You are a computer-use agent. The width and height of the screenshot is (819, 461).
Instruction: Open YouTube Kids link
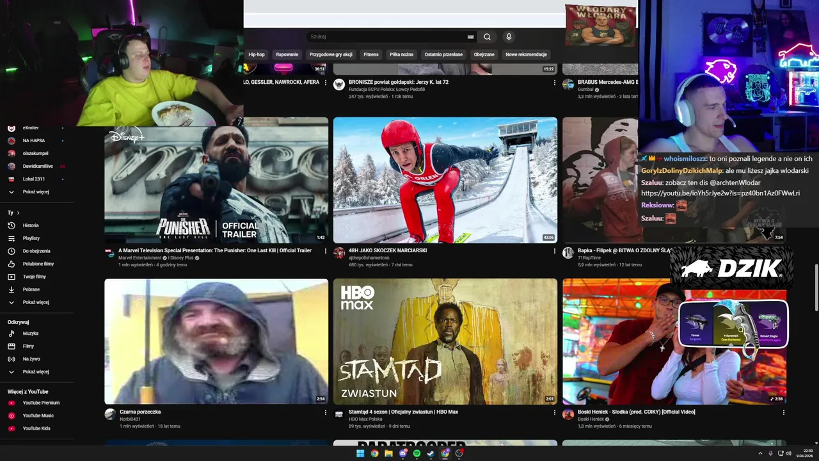pos(36,428)
